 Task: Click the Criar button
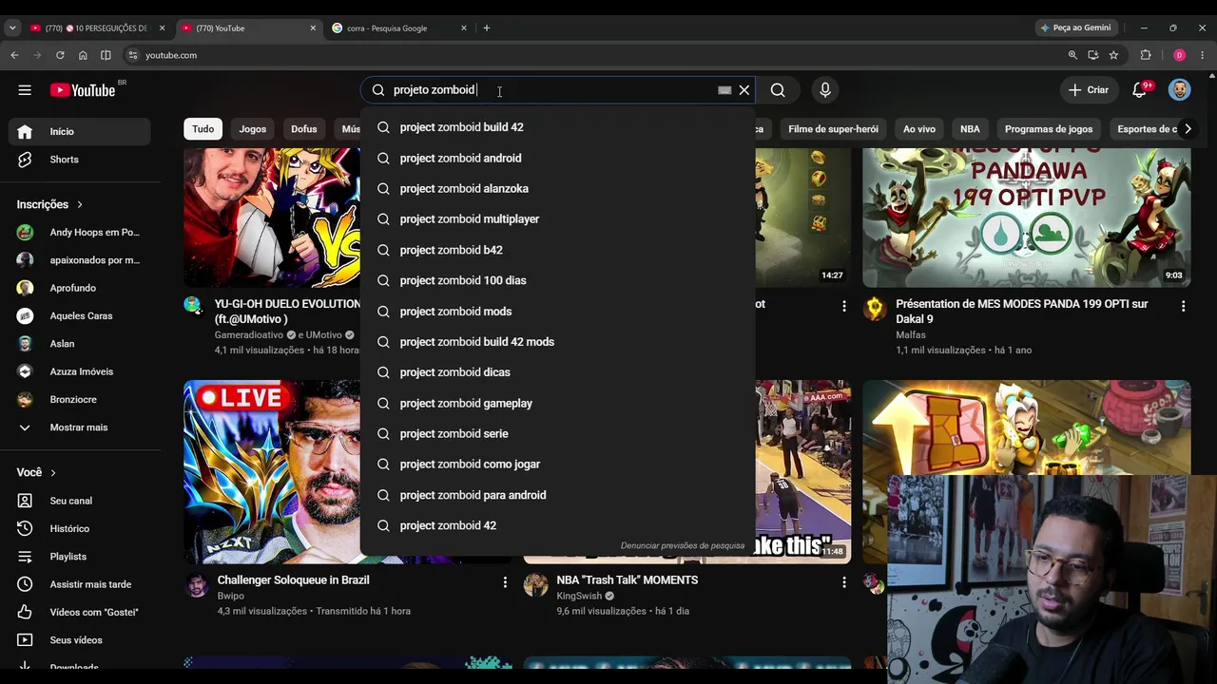(x=1088, y=90)
